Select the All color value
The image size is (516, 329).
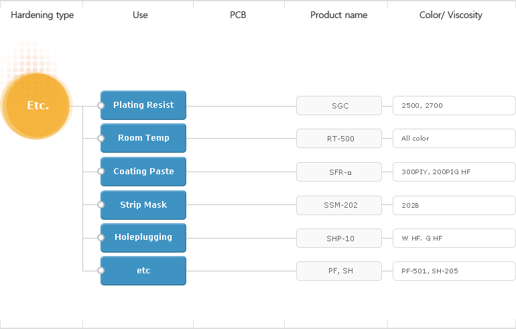click(x=454, y=139)
